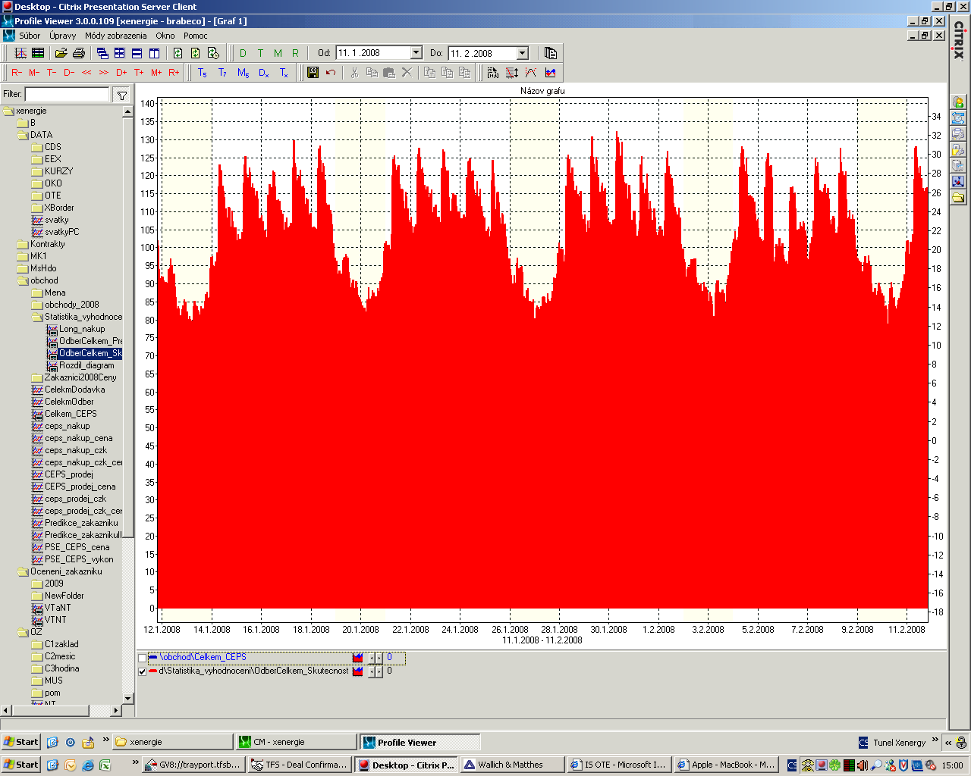
Task: Select Celkem_CEPS tree item
Action: click(71, 414)
